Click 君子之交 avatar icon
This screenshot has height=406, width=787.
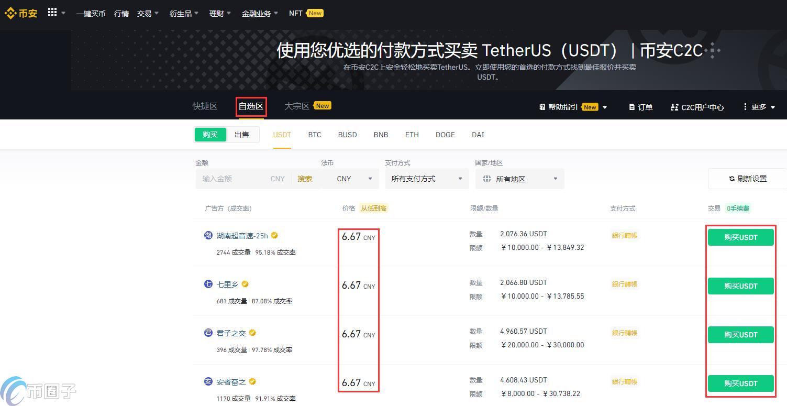click(208, 333)
